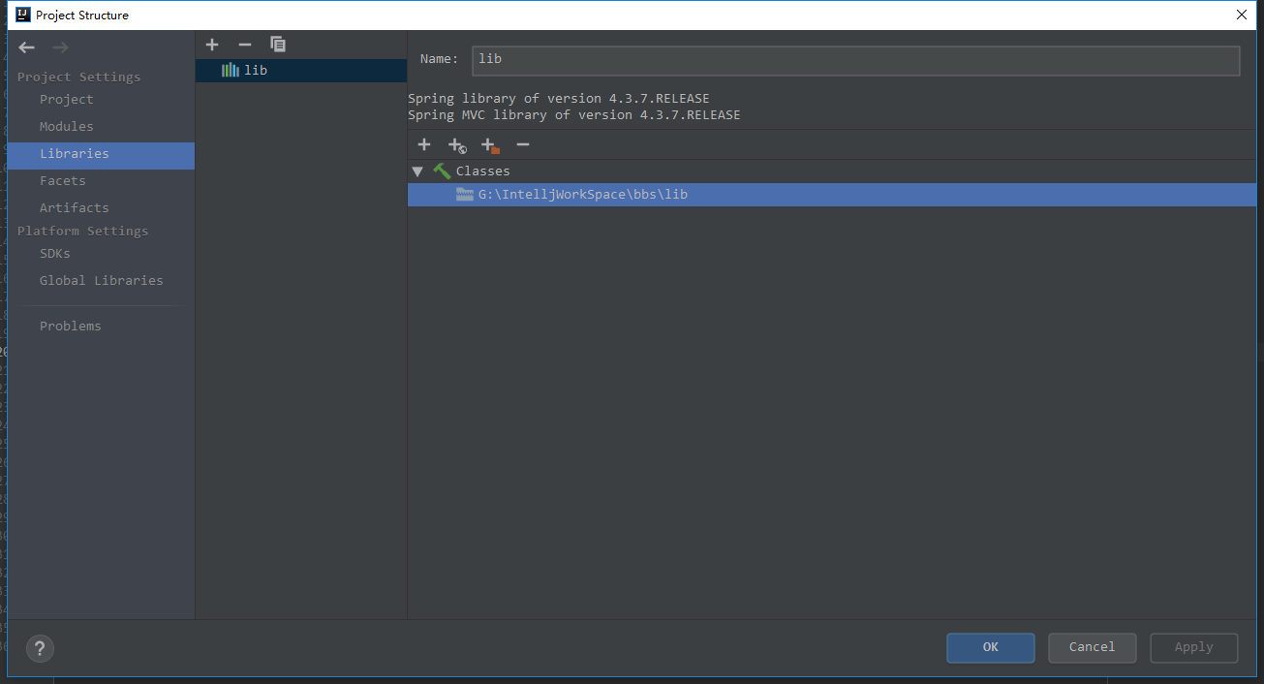Image resolution: width=1264 pixels, height=684 pixels.
Task: Click 'Spring library of version 4.3.7.RELEASE' text
Action: coord(559,99)
